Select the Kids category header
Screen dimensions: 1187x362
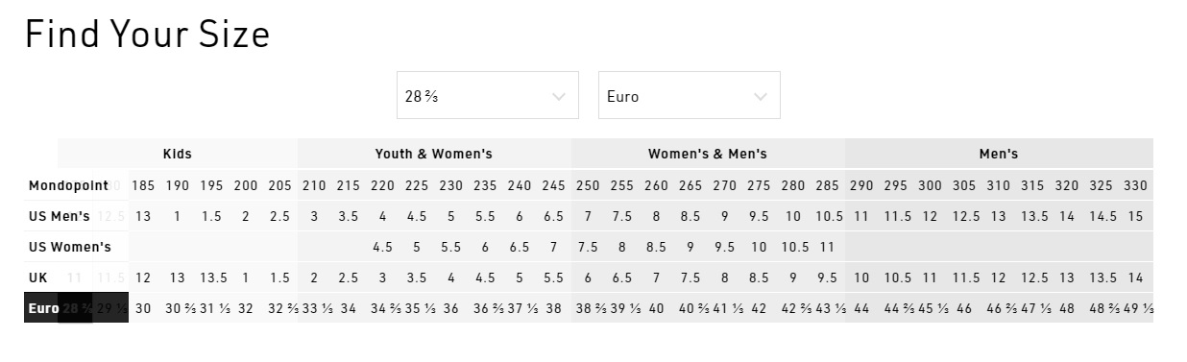point(178,154)
